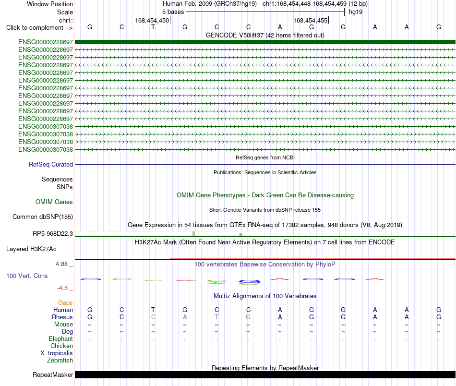Select the Chicken alignment row label

[x=61, y=346]
